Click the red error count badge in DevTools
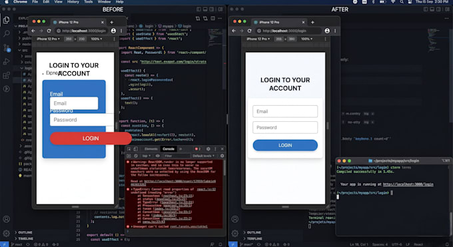The width and height of the screenshot is (453, 247). [x=198, y=149]
